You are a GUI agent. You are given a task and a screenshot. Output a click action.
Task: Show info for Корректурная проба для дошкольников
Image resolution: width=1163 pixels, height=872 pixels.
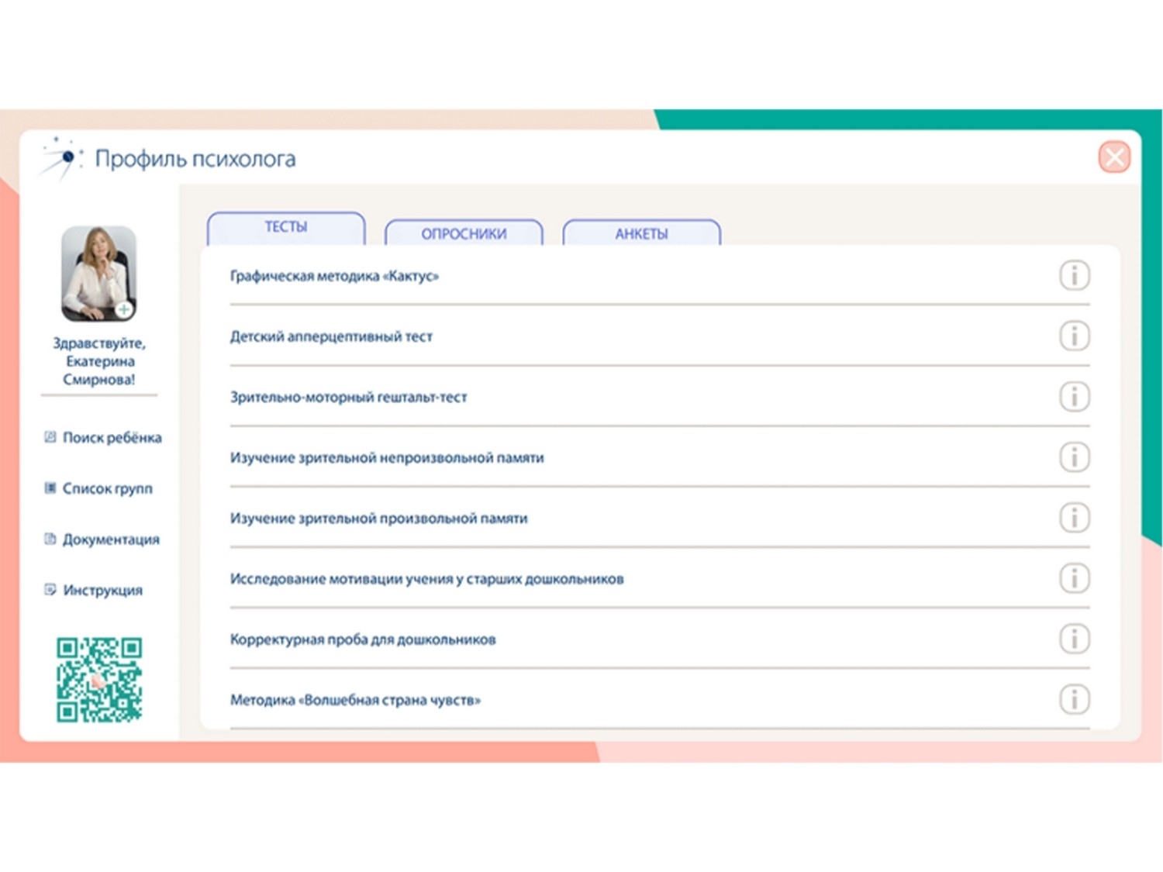(1074, 639)
